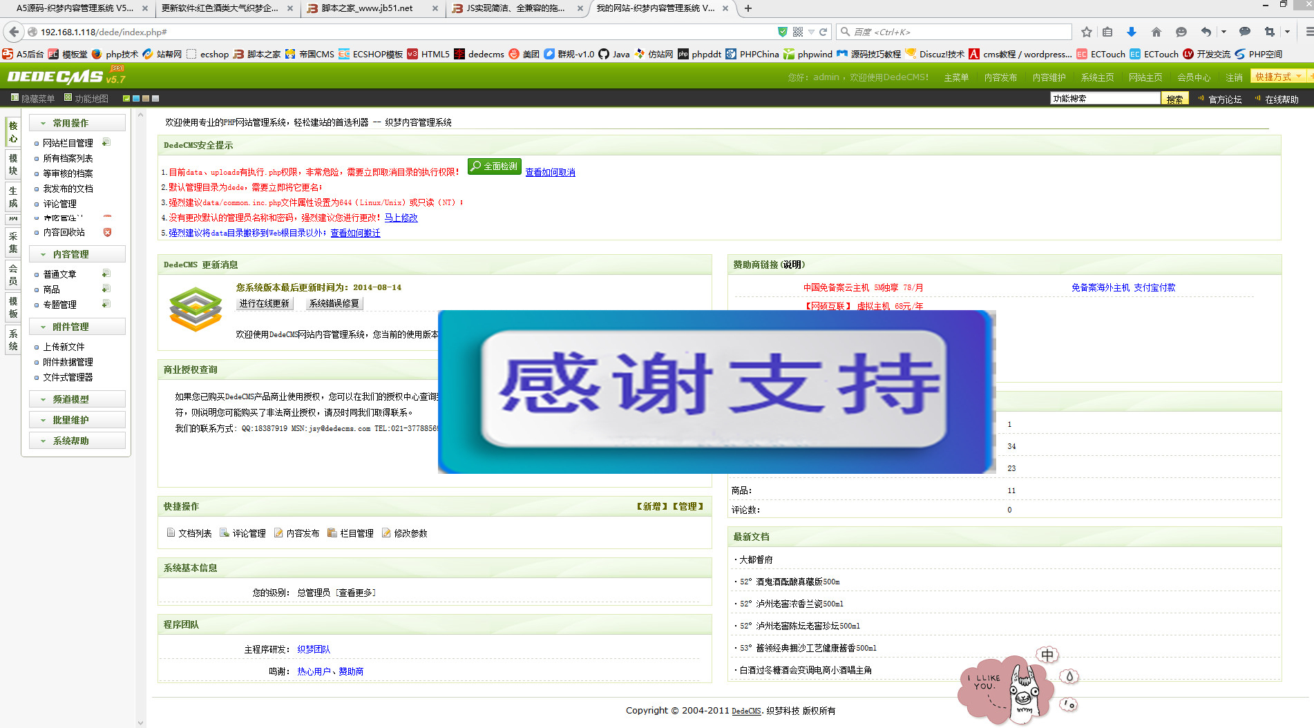This screenshot has height=728, width=1314.
Task: Focus the 功能搜索 input field
Action: pyautogui.click(x=1105, y=99)
